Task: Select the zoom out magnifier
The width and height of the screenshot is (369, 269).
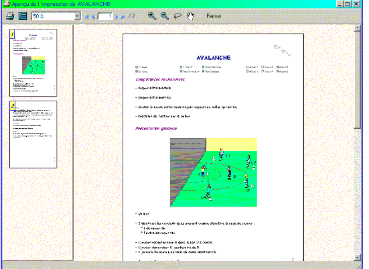Action: click(165, 16)
